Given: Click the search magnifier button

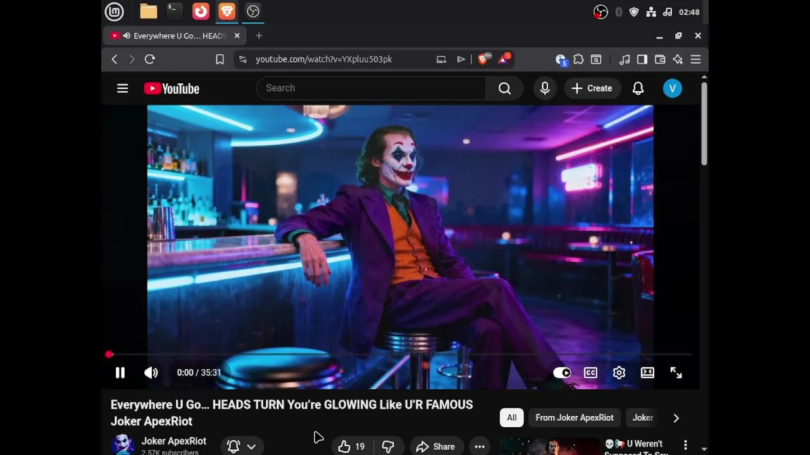Looking at the screenshot, I should tap(504, 88).
